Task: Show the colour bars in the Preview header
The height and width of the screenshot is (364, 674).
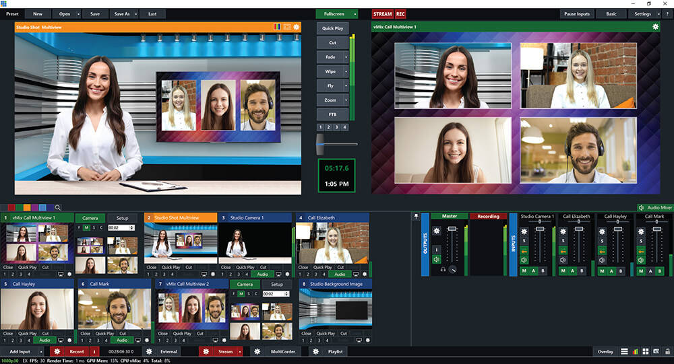Action: click(x=277, y=27)
